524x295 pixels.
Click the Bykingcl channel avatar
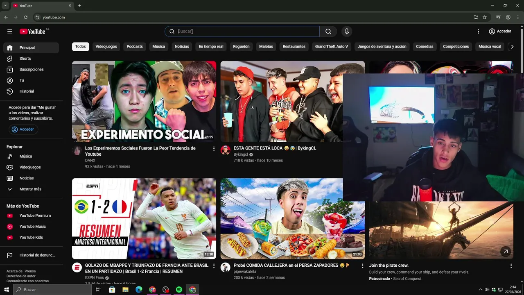pyautogui.click(x=226, y=150)
